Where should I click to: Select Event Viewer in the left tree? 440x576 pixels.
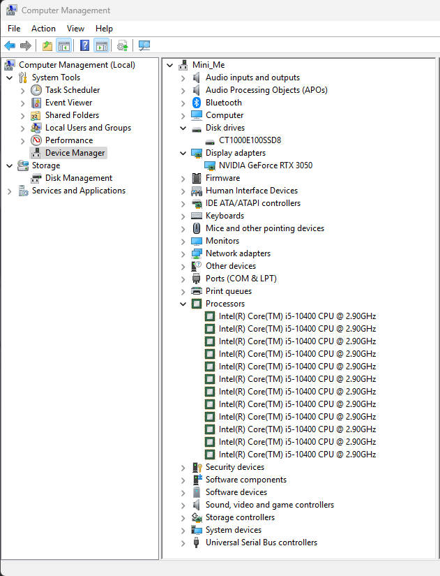[68, 103]
